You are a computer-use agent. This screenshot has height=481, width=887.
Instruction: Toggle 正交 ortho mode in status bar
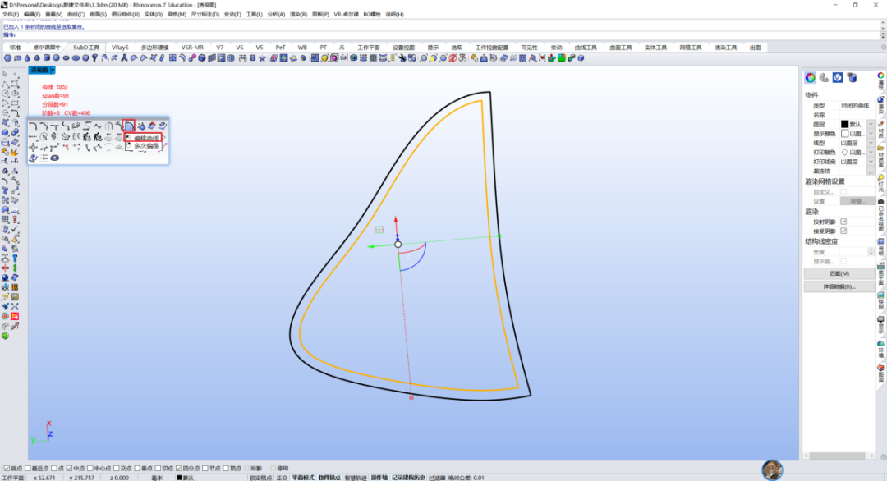click(x=282, y=478)
